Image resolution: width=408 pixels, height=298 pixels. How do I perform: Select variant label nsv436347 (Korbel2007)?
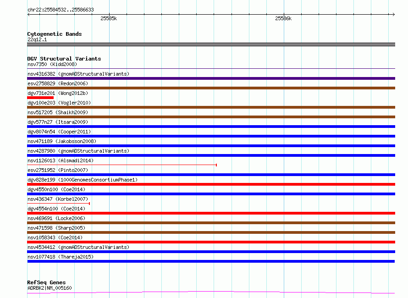pos(58,199)
